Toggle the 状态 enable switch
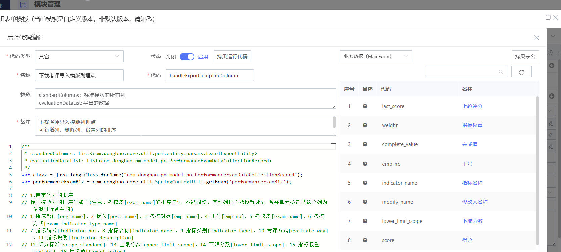This screenshot has width=561, height=252. pos(187,57)
